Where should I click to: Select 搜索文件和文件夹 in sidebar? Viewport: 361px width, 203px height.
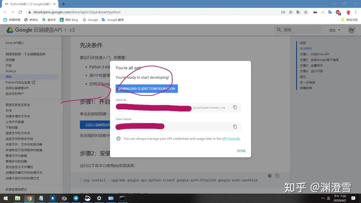click(18, 133)
